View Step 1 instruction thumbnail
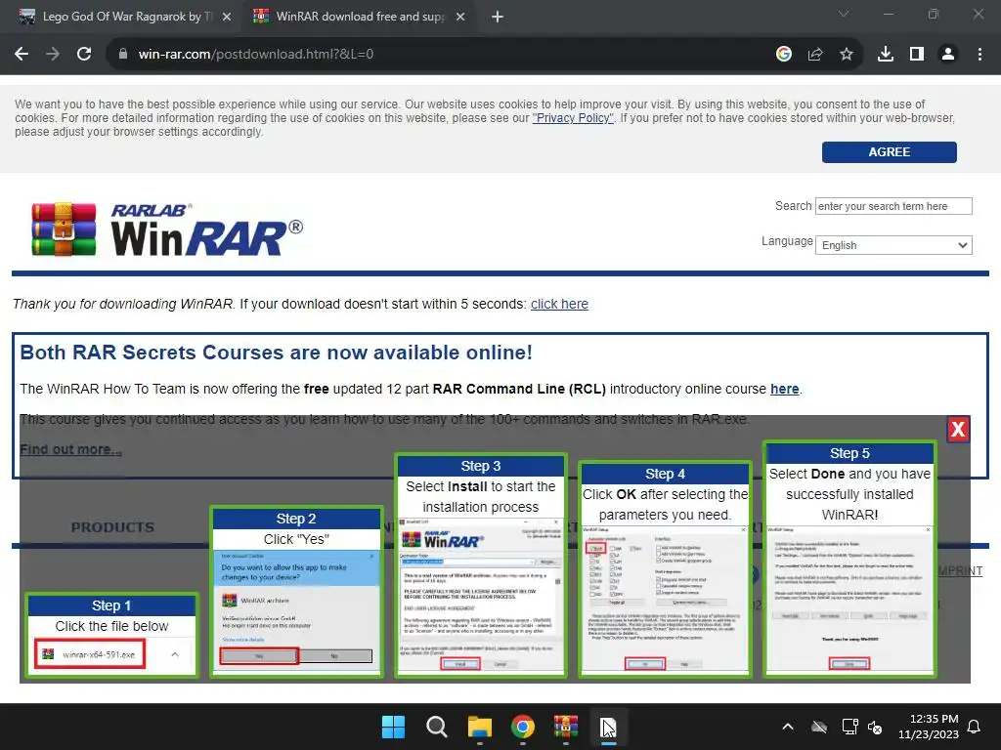Image resolution: width=1001 pixels, height=750 pixels. [111, 635]
